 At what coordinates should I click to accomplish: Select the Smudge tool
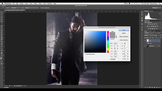(x=2, y=39)
